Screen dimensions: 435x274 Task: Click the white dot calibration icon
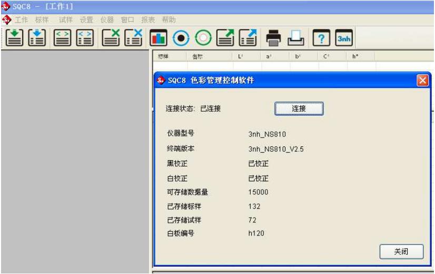click(203, 38)
